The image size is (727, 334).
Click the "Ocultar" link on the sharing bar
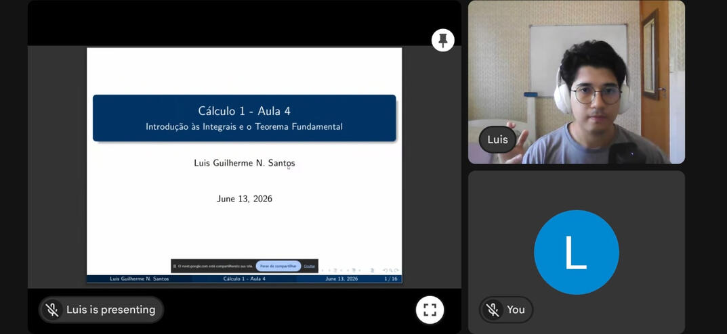point(309,266)
